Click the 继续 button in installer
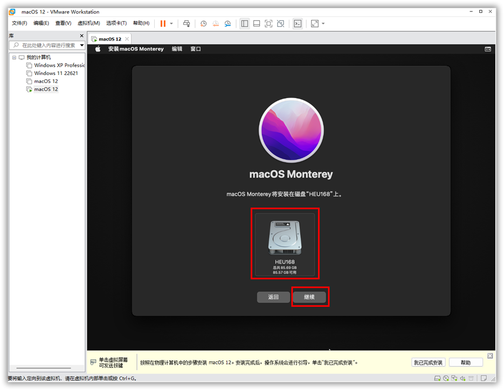The width and height of the screenshot is (504, 390). pyautogui.click(x=309, y=297)
